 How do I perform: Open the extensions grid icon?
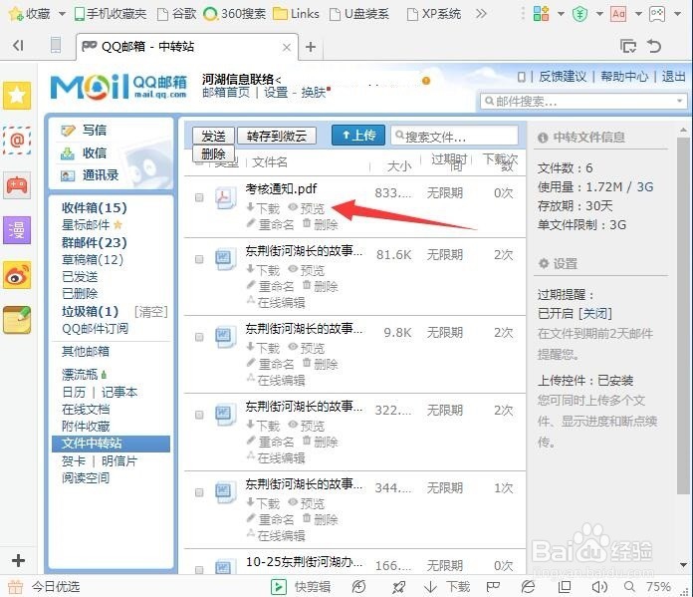(x=541, y=14)
